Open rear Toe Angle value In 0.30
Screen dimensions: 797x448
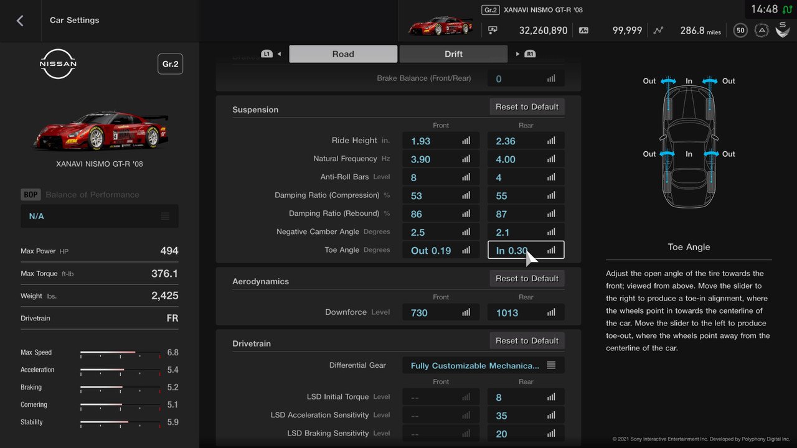click(x=526, y=250)
